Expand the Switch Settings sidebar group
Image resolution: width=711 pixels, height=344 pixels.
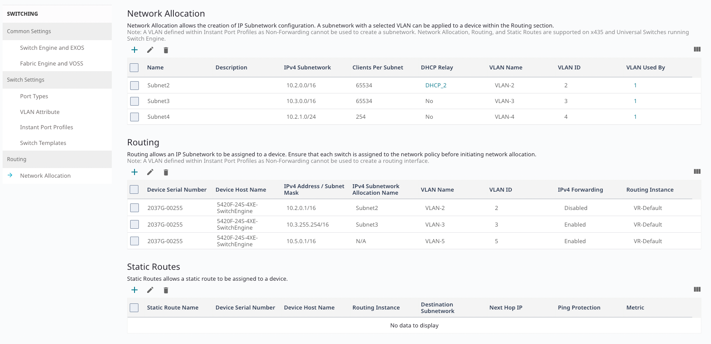tap(57, 80)
